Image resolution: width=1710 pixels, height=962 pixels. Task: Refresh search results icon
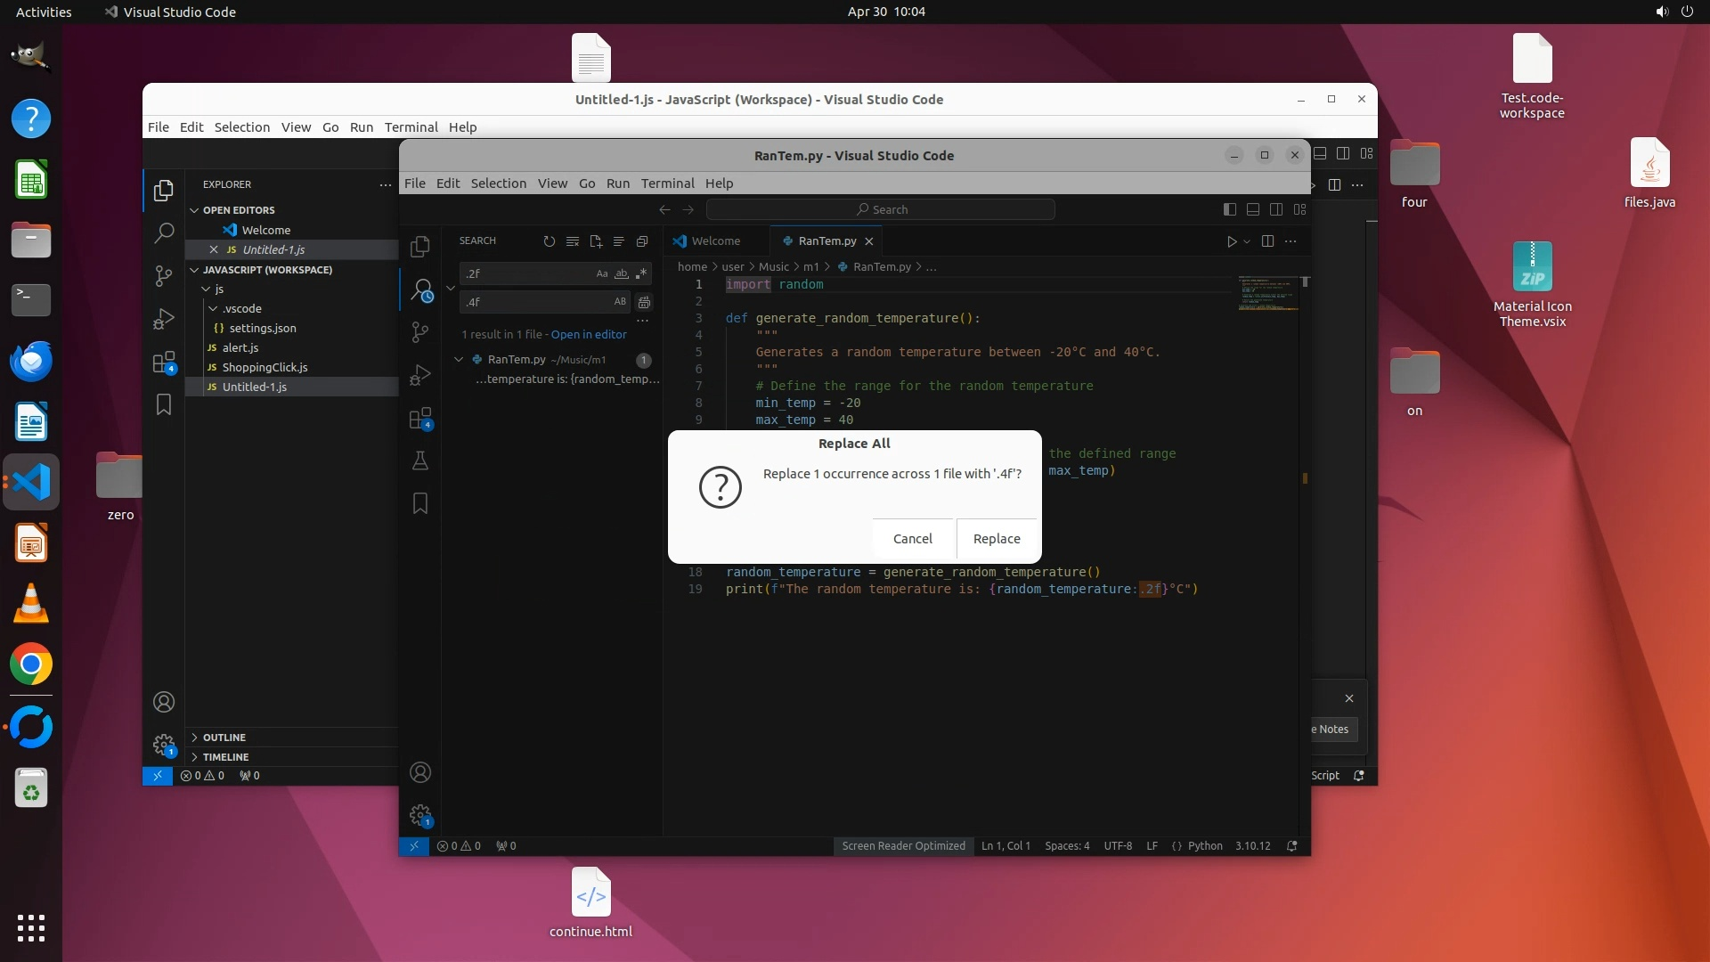coord(550,241)
